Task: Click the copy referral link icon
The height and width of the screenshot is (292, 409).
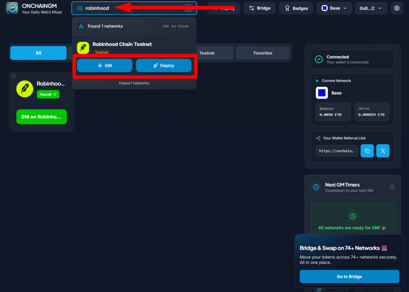Action: point(367,151)
